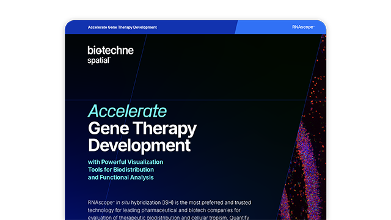Image resolution: width=391 pixels, height=220 pixels.
Task: Click the 'Development' headline line
Action: [x=139, y=145]
